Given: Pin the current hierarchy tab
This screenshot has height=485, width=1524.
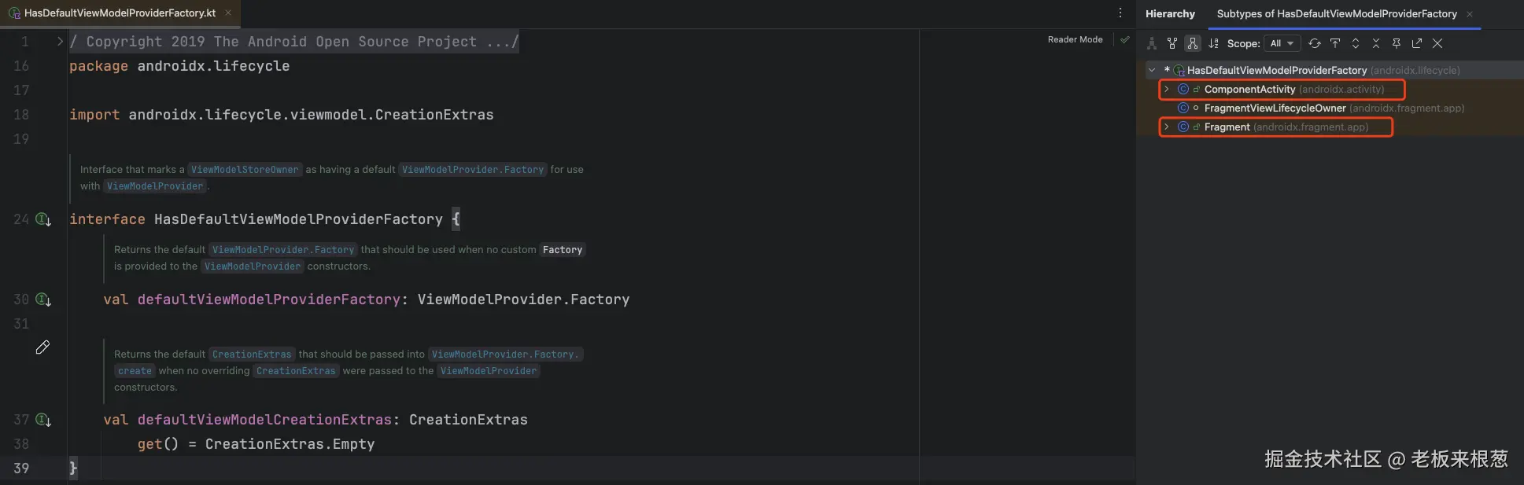Looking at the screenshot, I should click(x=1397, y=43).
